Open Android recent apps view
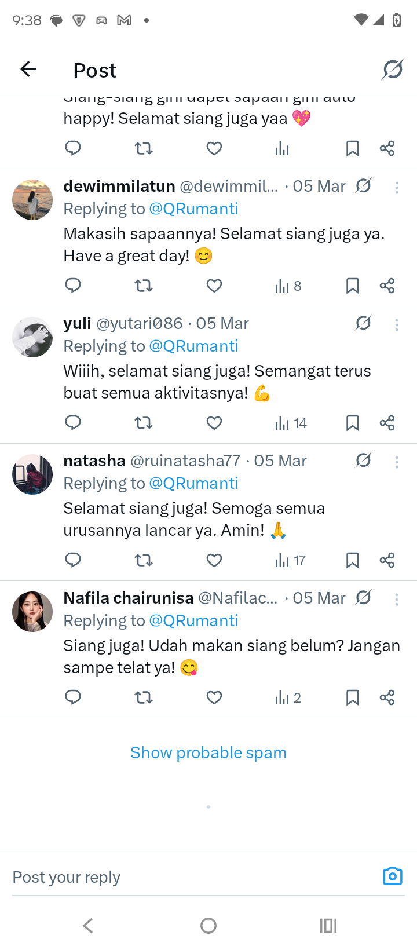417x950 pixels. (328, 926)
